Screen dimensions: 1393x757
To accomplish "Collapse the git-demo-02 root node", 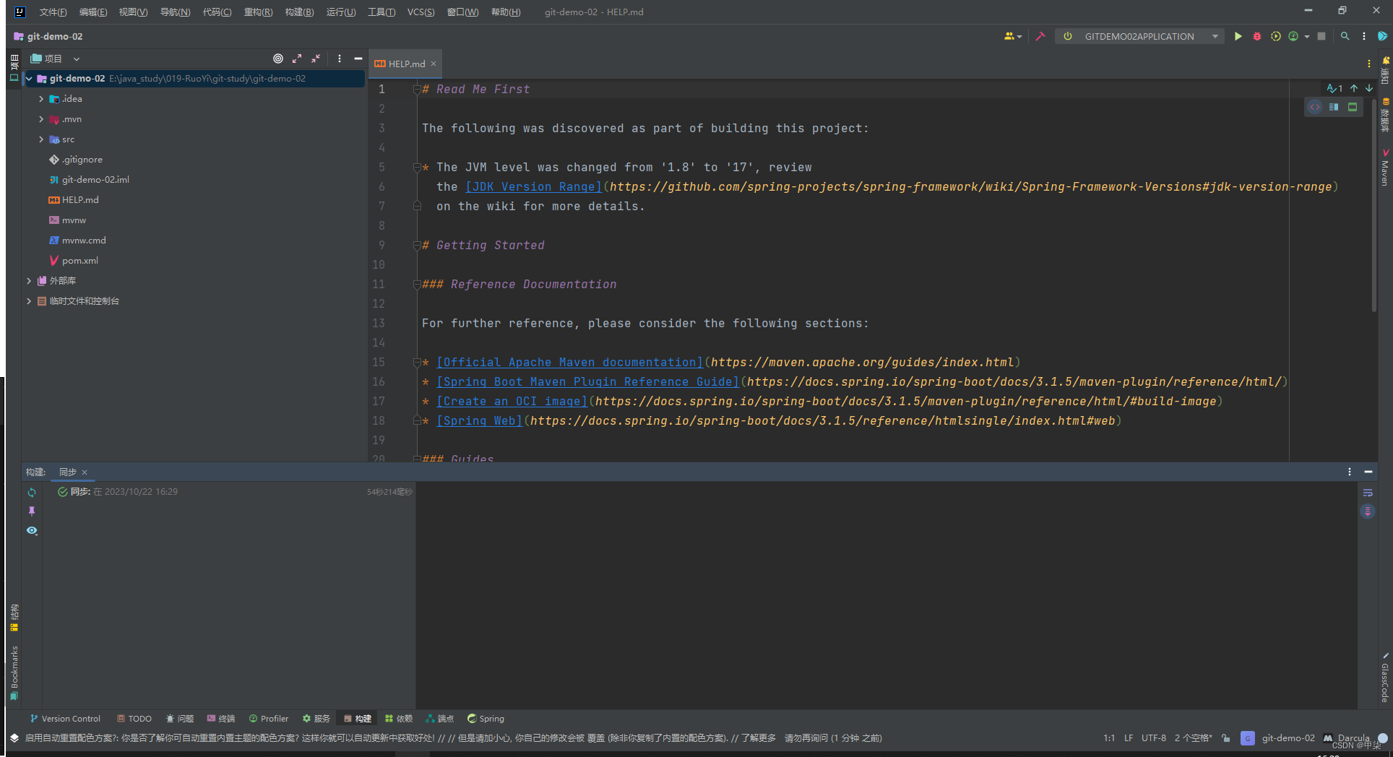I will pyautogui.click(x=29, y=79).
